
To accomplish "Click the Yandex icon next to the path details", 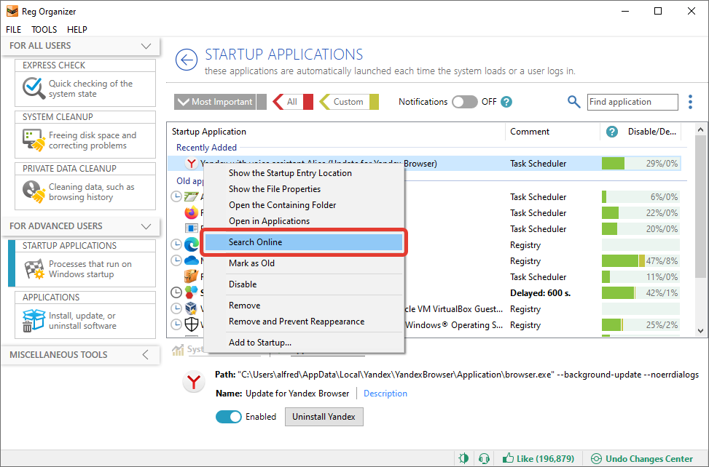I will point(193,381).
